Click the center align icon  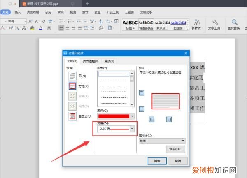[68, 28]
